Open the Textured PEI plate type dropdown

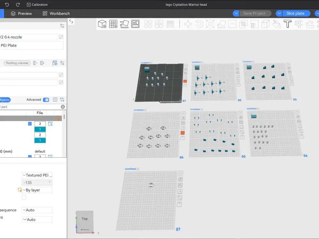[37, 175]
